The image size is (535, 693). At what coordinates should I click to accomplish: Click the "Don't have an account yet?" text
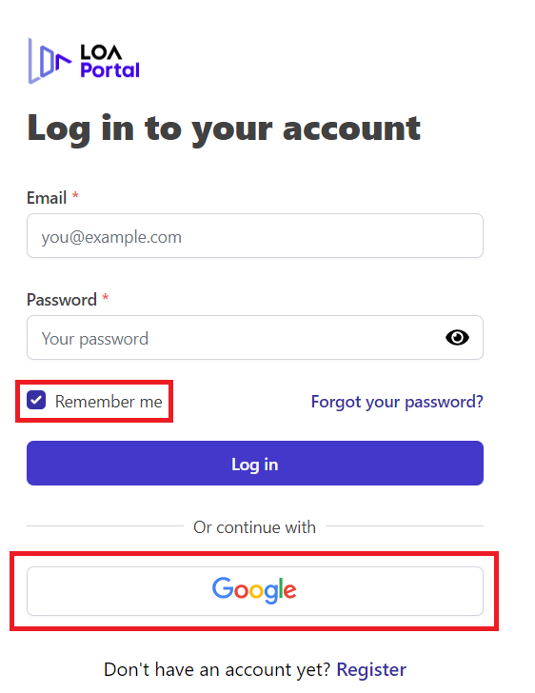(217, 669)
